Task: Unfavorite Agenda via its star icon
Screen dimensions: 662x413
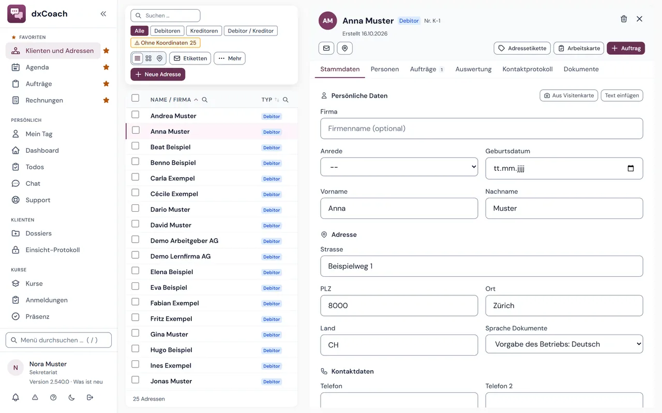Action: (x=106, y=67)
